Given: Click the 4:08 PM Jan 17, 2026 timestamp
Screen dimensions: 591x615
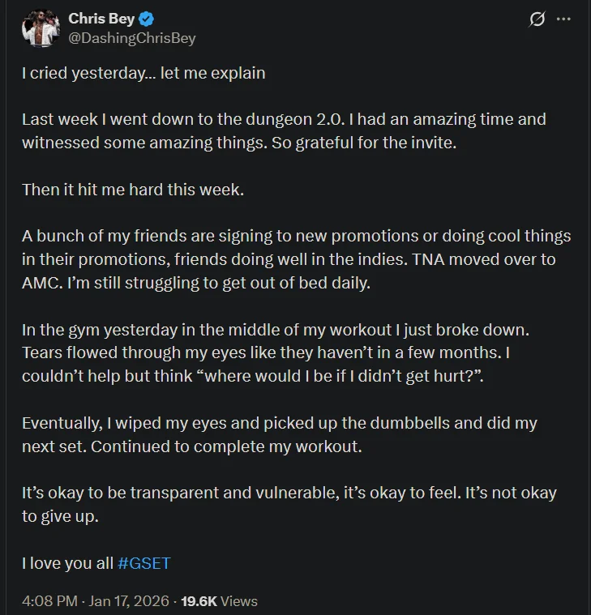Looking at the screenshot, I should [x=96, y=601].
